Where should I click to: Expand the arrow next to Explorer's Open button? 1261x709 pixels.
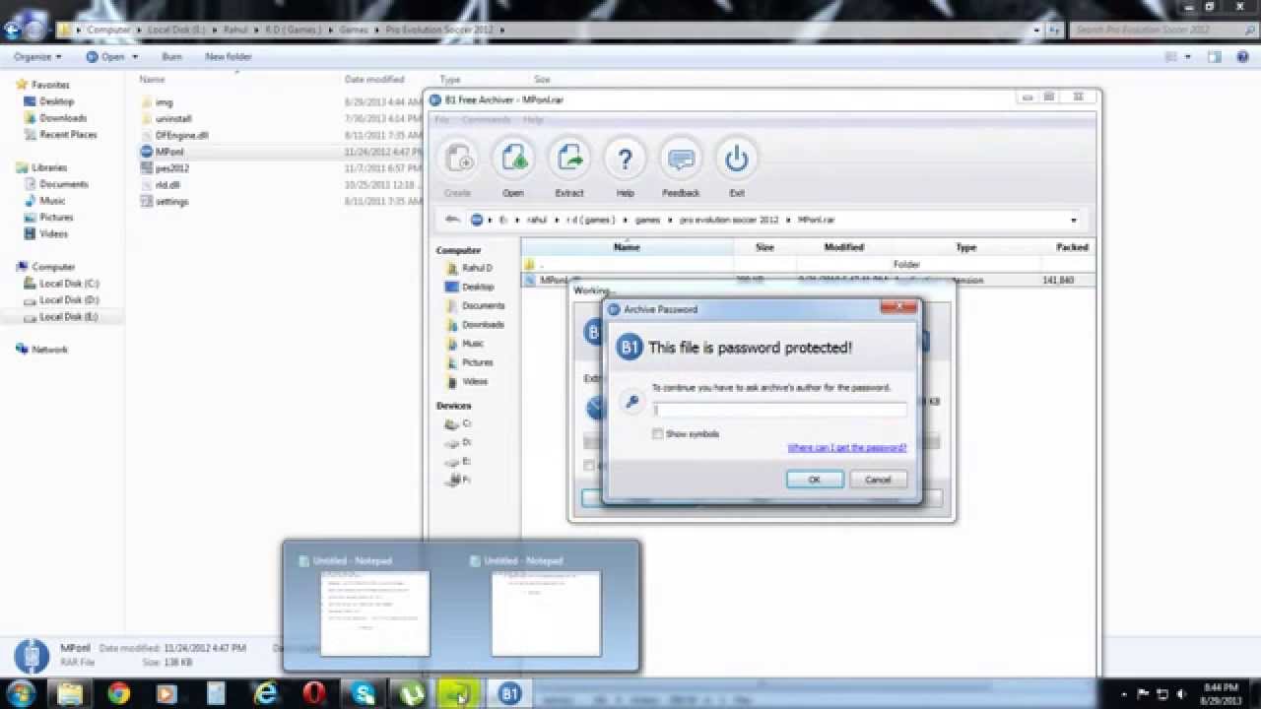(134, 57)
